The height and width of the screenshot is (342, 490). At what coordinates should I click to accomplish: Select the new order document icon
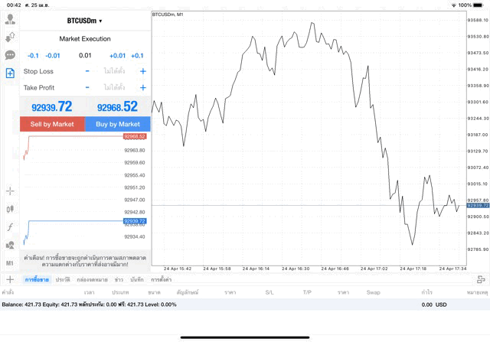[x=10, y=73]
